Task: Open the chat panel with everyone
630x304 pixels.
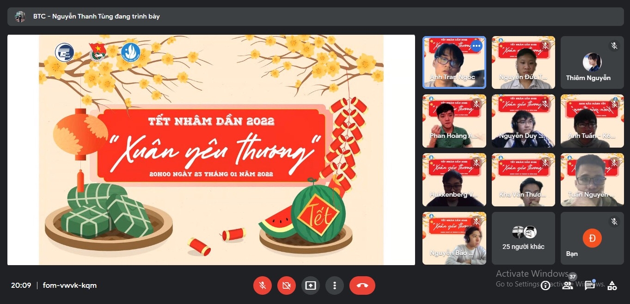Action: (590, 285)
